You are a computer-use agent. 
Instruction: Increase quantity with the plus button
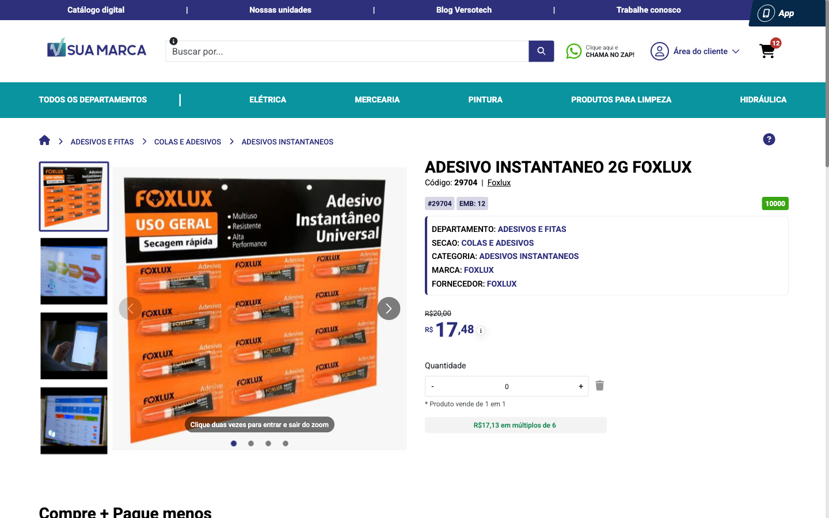coord(581,386)
